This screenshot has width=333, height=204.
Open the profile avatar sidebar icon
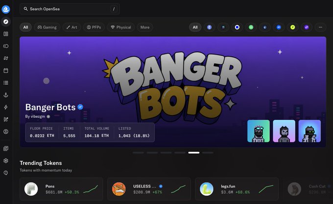[x=6, y=132]
